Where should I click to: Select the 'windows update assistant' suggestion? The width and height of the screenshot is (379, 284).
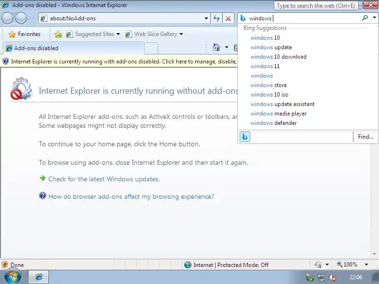click(x=282, y=104)
